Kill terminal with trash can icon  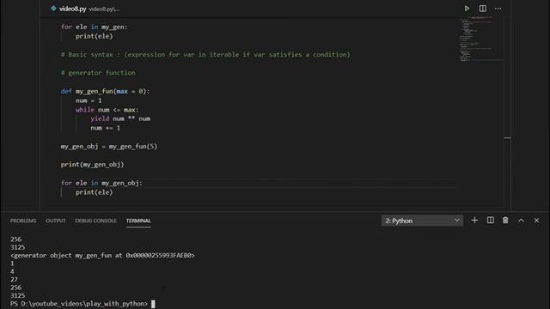(x=505, y=221)
